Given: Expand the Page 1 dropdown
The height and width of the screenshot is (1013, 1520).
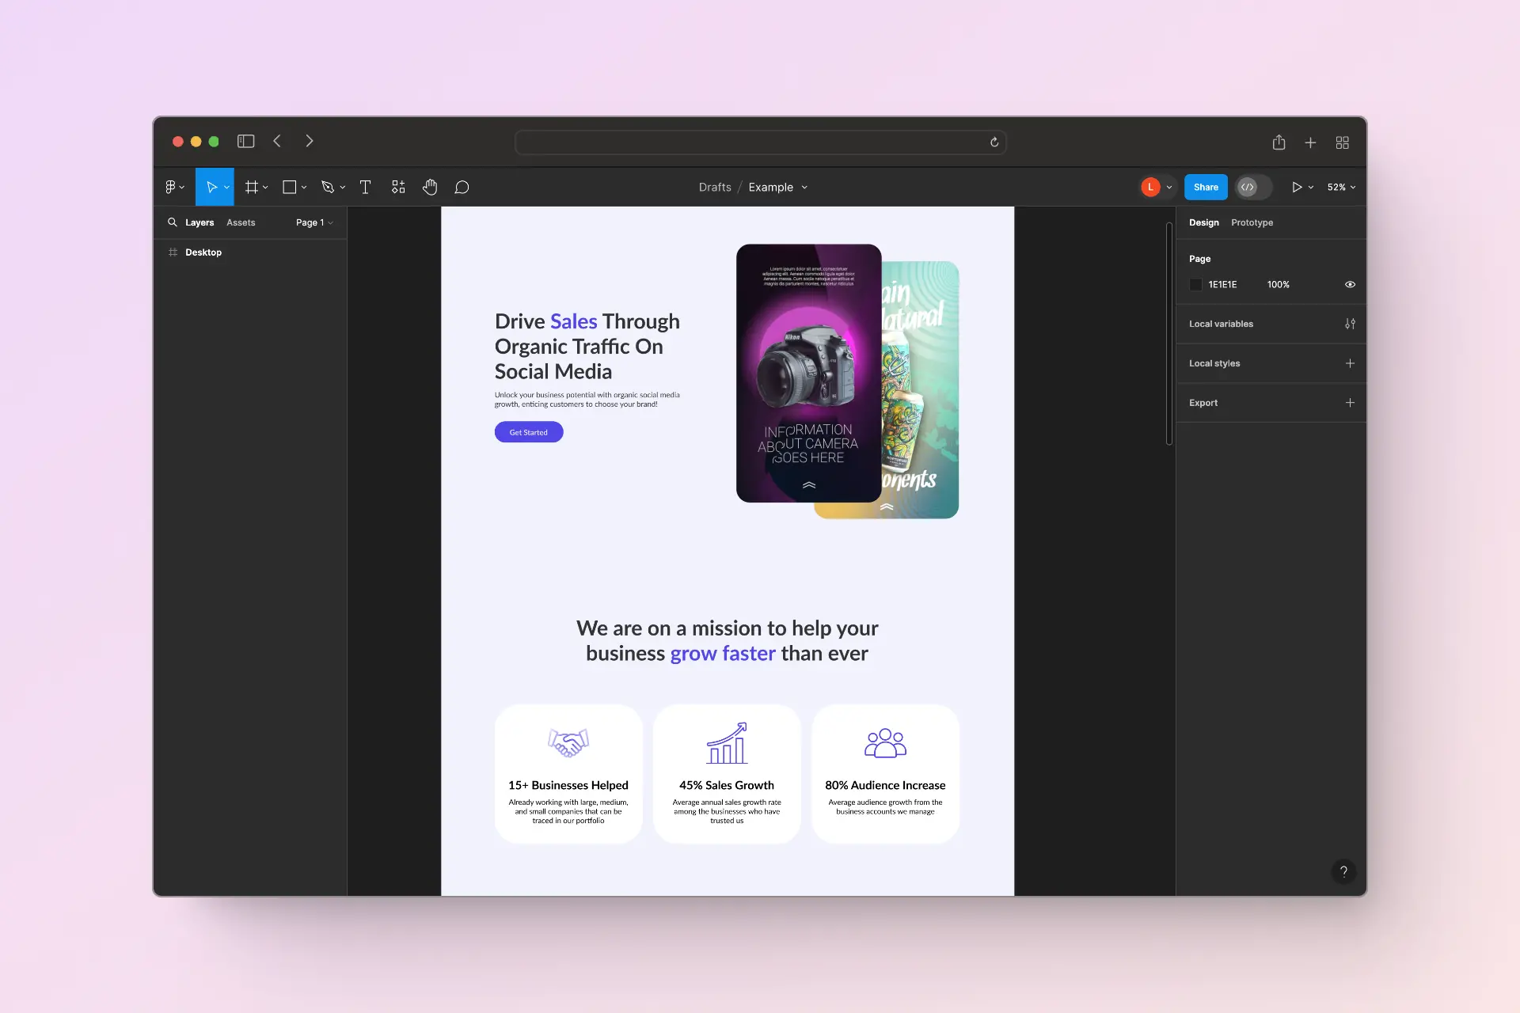Looking at the screenshot, I should click(x=314, y=223).
